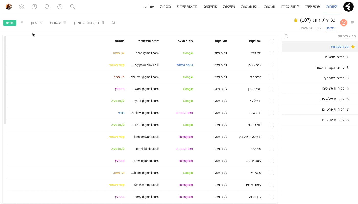Click the app logo in top right corner
This screenshot has width=358, height=204.
coord(348,7)
